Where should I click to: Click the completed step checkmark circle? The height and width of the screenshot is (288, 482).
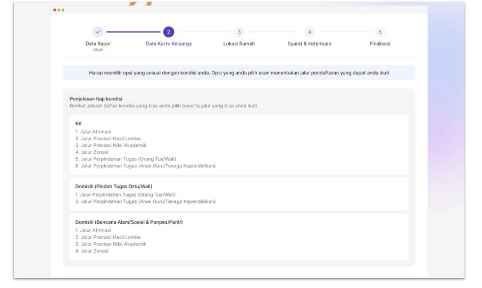tap(98, 32)
